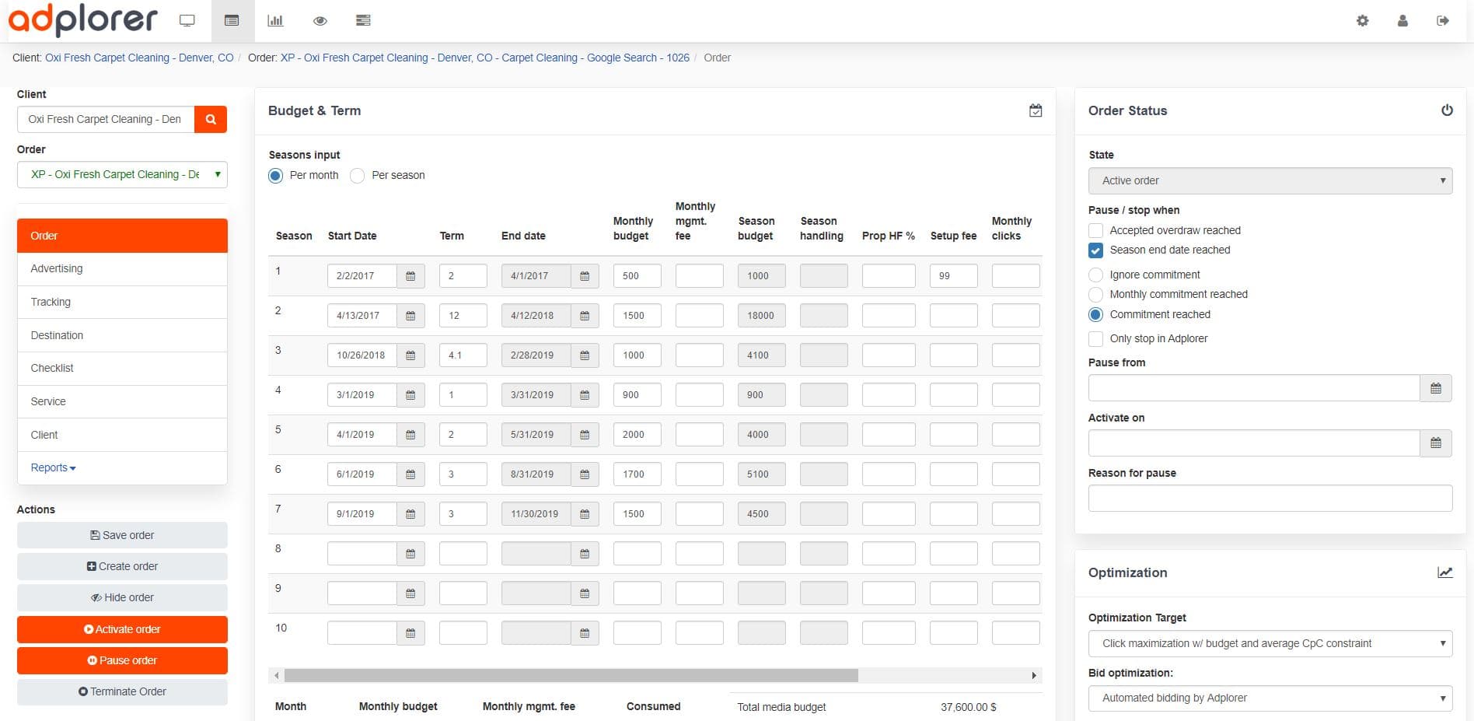This screenshot has width=1474, height=721.
Task: Open settings gear icon in header
Action: 1362,21
